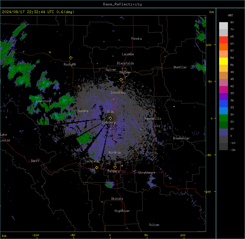Click the Calgary city label

pyautogui.click(x=113, y=171)
